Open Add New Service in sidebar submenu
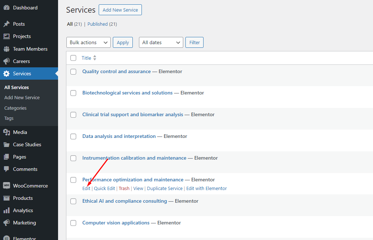 coord(22,98)
